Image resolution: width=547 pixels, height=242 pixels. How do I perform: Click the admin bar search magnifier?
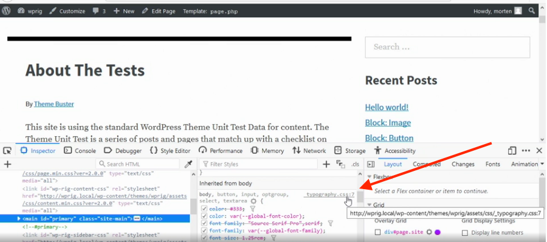pos(532,11)
